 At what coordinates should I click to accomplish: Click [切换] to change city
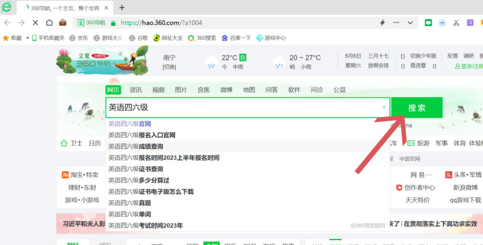169,67
